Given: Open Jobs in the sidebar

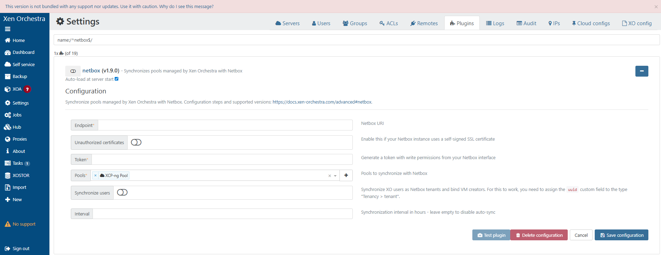Looking at the screenshot, I should (13, 115).
